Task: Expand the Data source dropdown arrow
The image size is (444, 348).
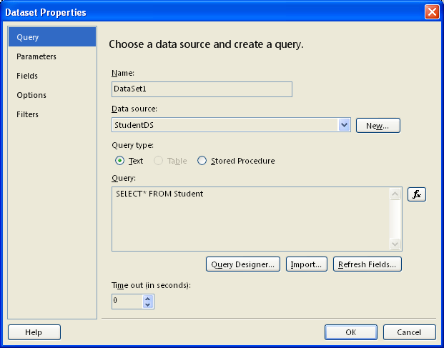Action: pyautogui.click(x=344, y=125)
